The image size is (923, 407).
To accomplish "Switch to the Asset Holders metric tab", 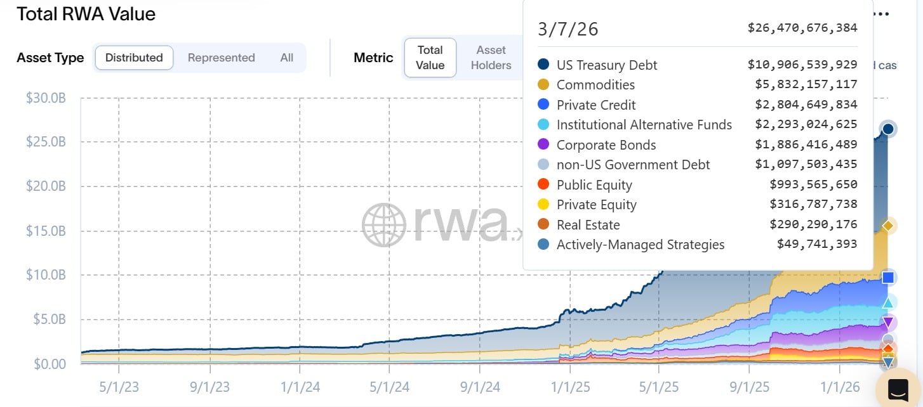I will [491, 57].
